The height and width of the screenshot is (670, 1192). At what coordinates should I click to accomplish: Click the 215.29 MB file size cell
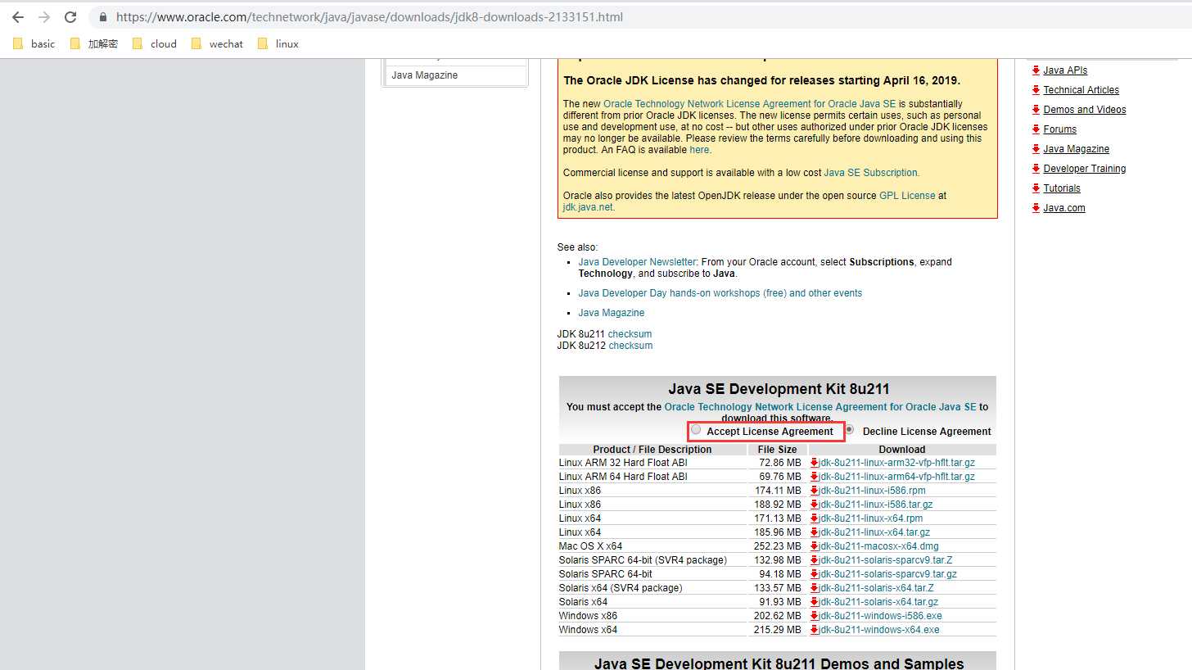tap(778, 630)
